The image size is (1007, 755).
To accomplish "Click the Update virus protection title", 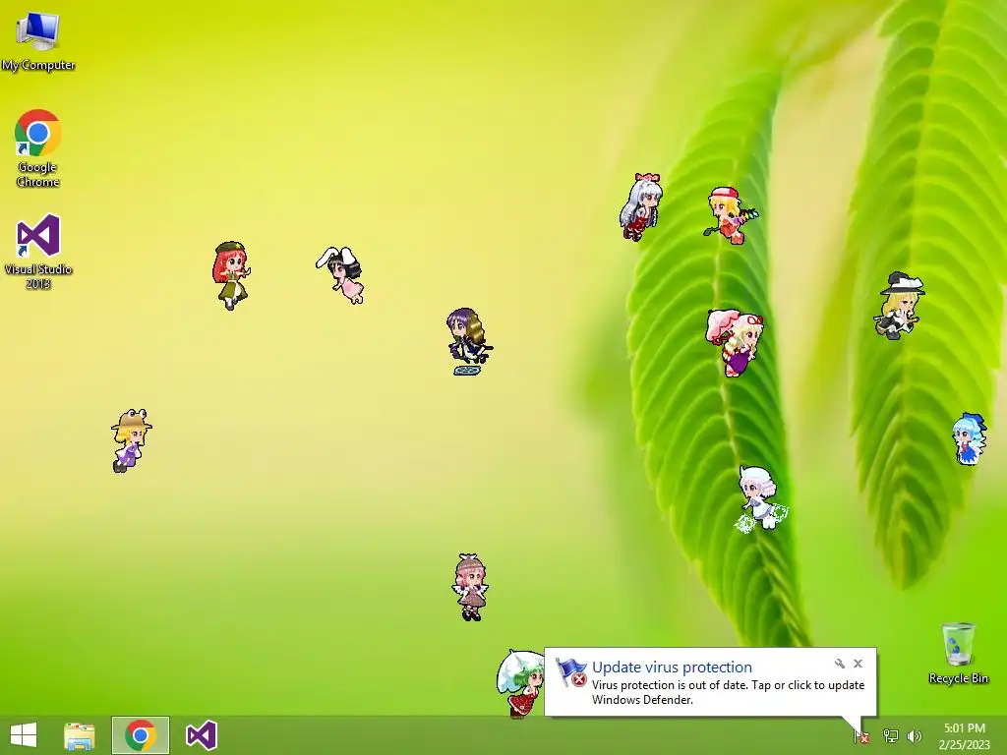I will click(x=672, y=668).
